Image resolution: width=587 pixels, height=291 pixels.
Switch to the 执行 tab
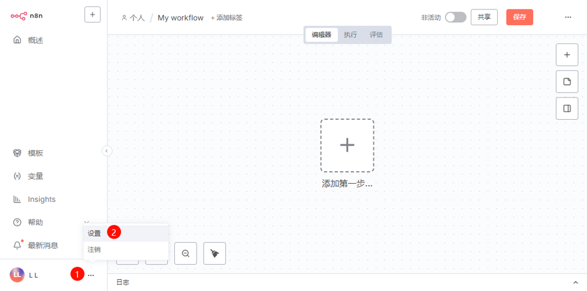click(350, 35)
